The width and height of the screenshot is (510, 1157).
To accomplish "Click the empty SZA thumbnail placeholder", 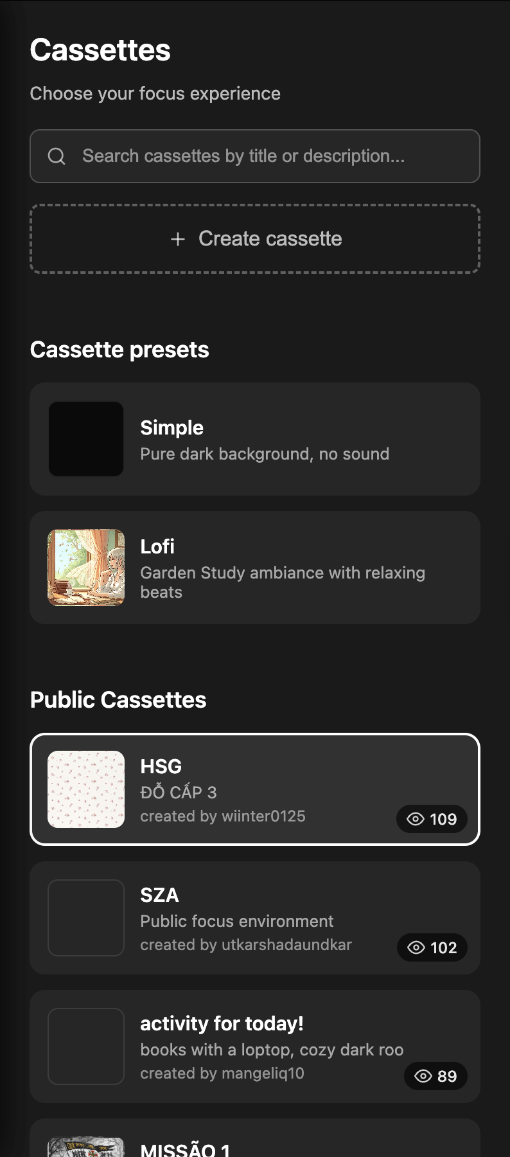I will tap(86, 918).
